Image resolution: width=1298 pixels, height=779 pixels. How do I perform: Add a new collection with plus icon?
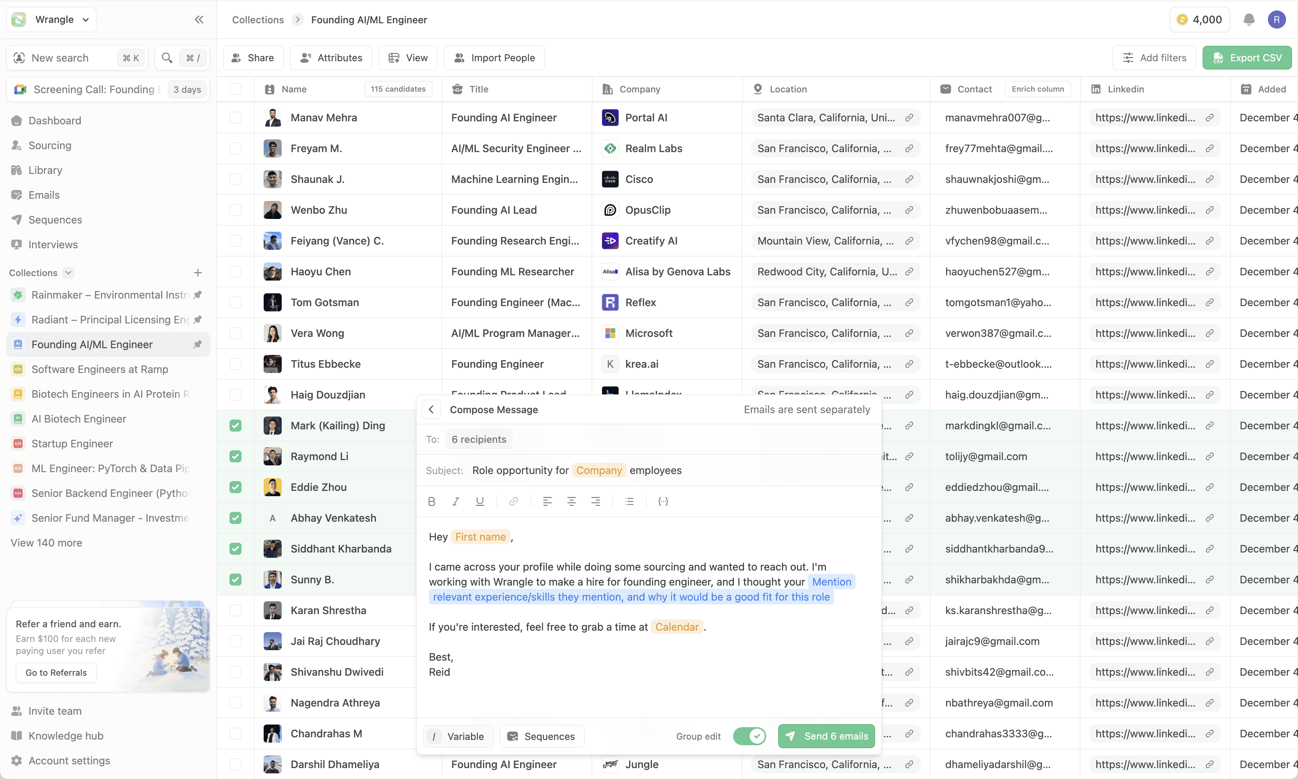(x=198, y=272)
